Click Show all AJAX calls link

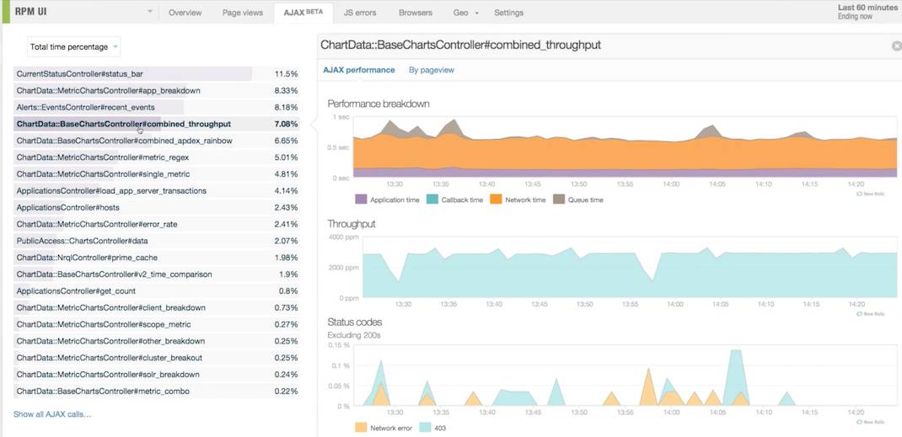coord(52,414)
